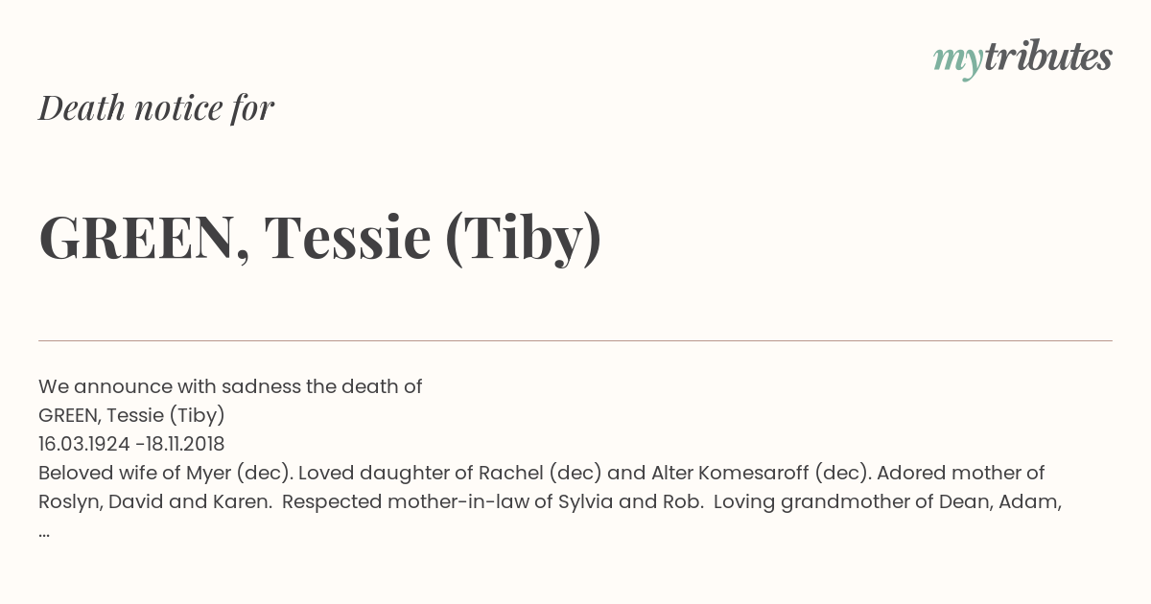Click the birth date 16.03.1924
The height and width of the screenshot is (604, 1151).
(85, 445)
